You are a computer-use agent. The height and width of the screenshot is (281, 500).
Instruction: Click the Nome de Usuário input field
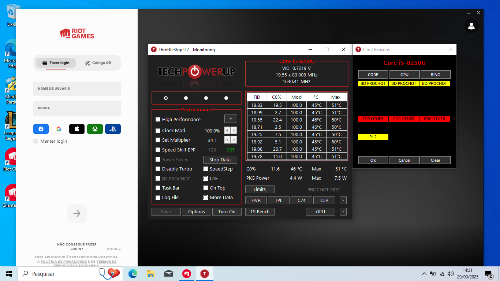(x=77, y=89)
